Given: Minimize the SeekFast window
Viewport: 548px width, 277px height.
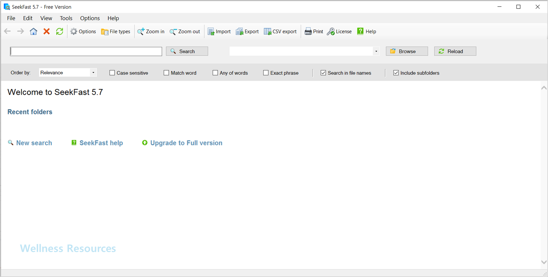Looking at the screenshot, I should pos(499,7).
